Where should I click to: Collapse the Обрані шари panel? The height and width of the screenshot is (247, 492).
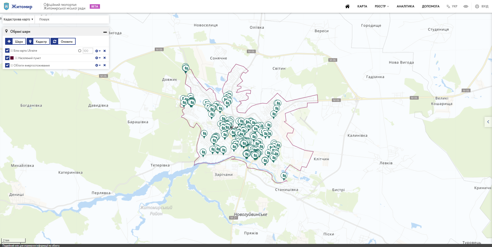[x=105, y=32]
